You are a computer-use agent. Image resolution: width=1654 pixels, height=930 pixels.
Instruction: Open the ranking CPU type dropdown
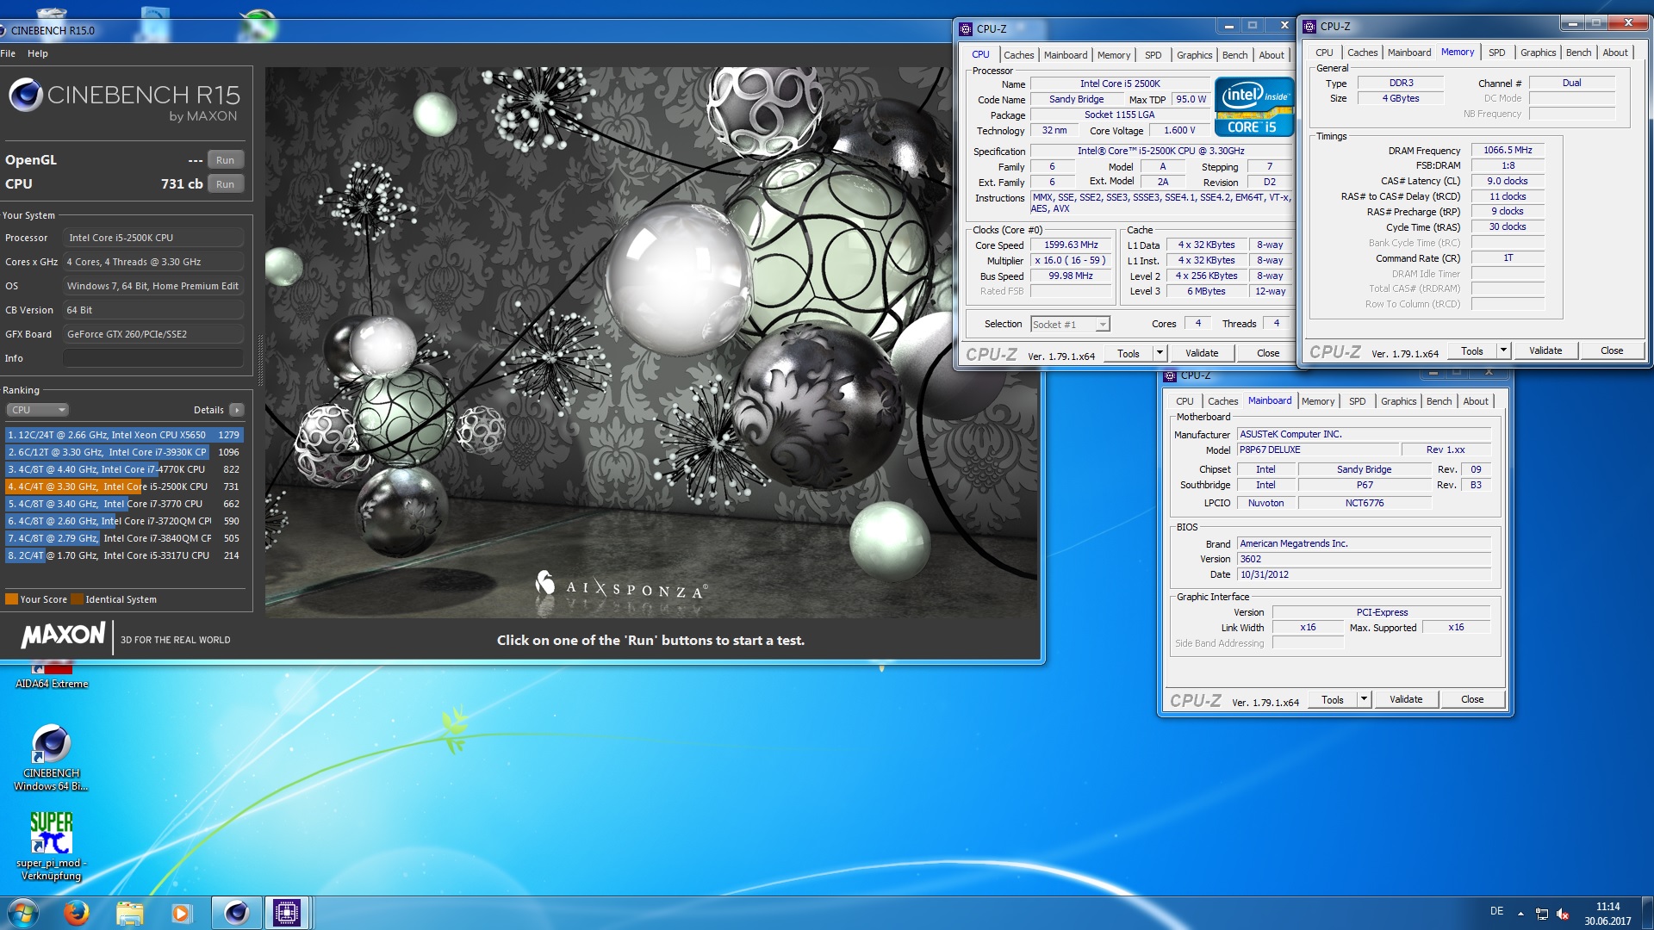click(x=37, y=410)
